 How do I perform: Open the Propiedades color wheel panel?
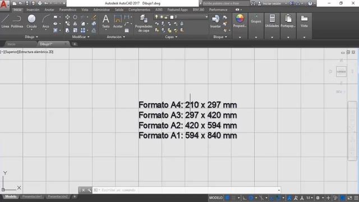[240, 21]
